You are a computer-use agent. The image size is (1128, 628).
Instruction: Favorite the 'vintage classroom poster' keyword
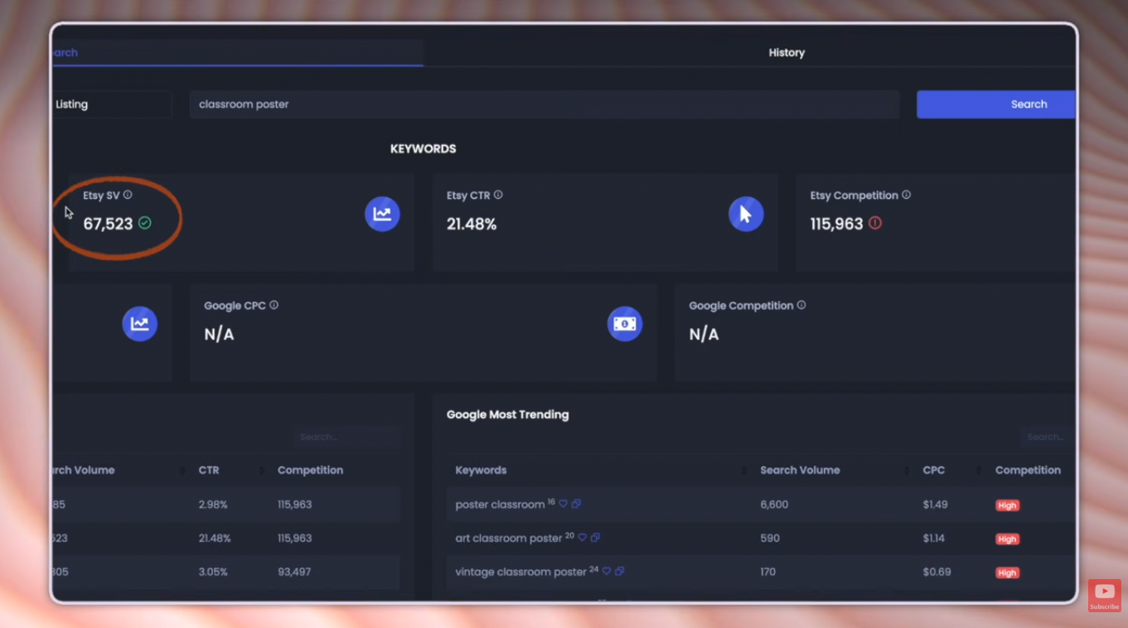[x=607, y=572]
